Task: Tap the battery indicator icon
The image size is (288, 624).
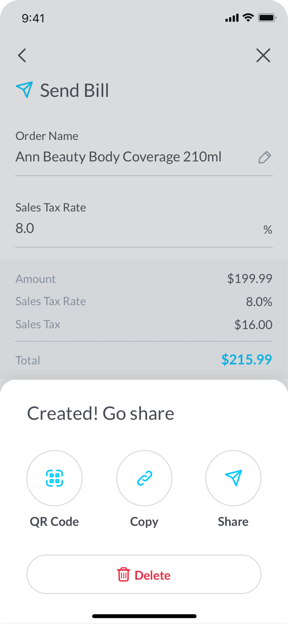Action: 267,18
